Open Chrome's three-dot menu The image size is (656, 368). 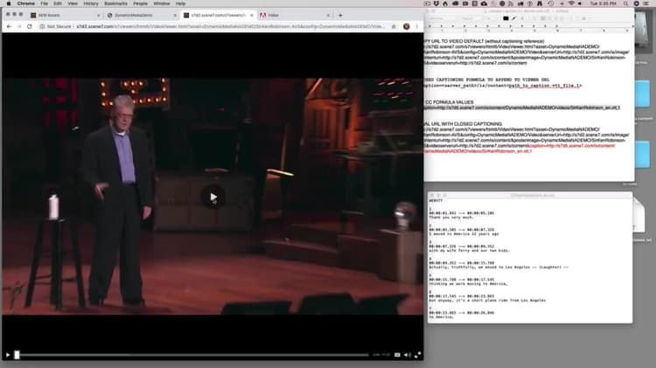click(416, 26)
